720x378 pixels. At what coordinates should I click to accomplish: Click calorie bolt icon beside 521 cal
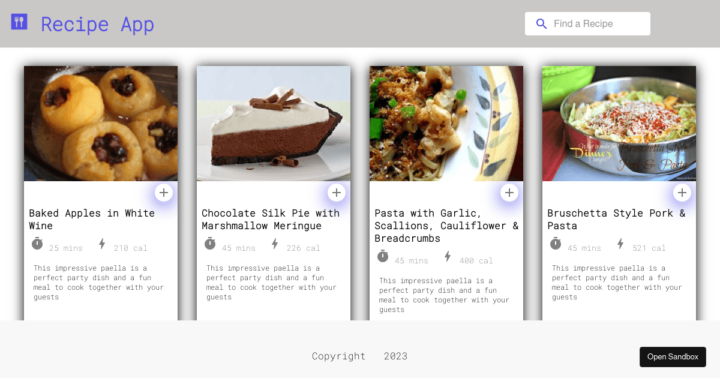click(620, 244)
